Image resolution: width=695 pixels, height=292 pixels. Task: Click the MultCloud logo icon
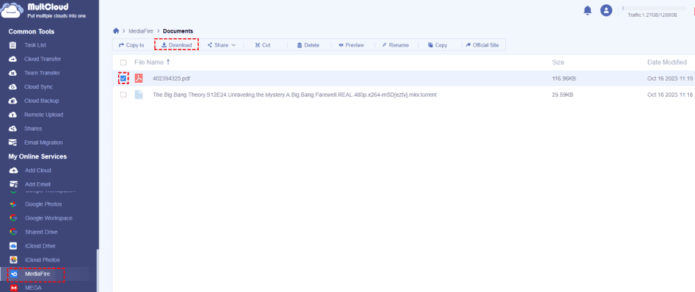[x=13, y=10]
